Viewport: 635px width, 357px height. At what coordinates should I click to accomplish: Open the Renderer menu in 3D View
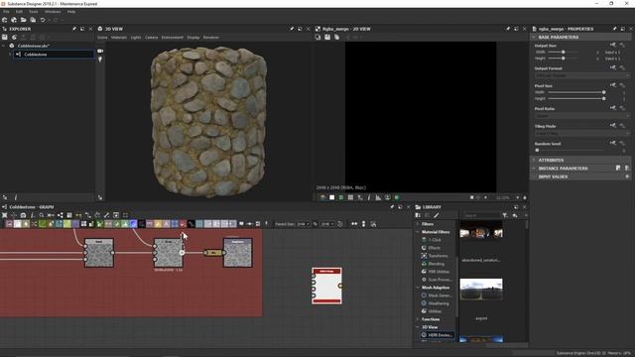(x=210, y=38)
